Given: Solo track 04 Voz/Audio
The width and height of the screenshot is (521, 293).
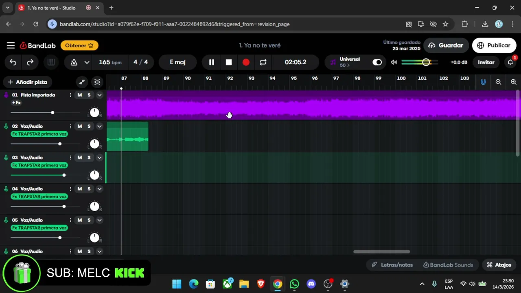Looking at the screenshot, I should coord(89,189).
